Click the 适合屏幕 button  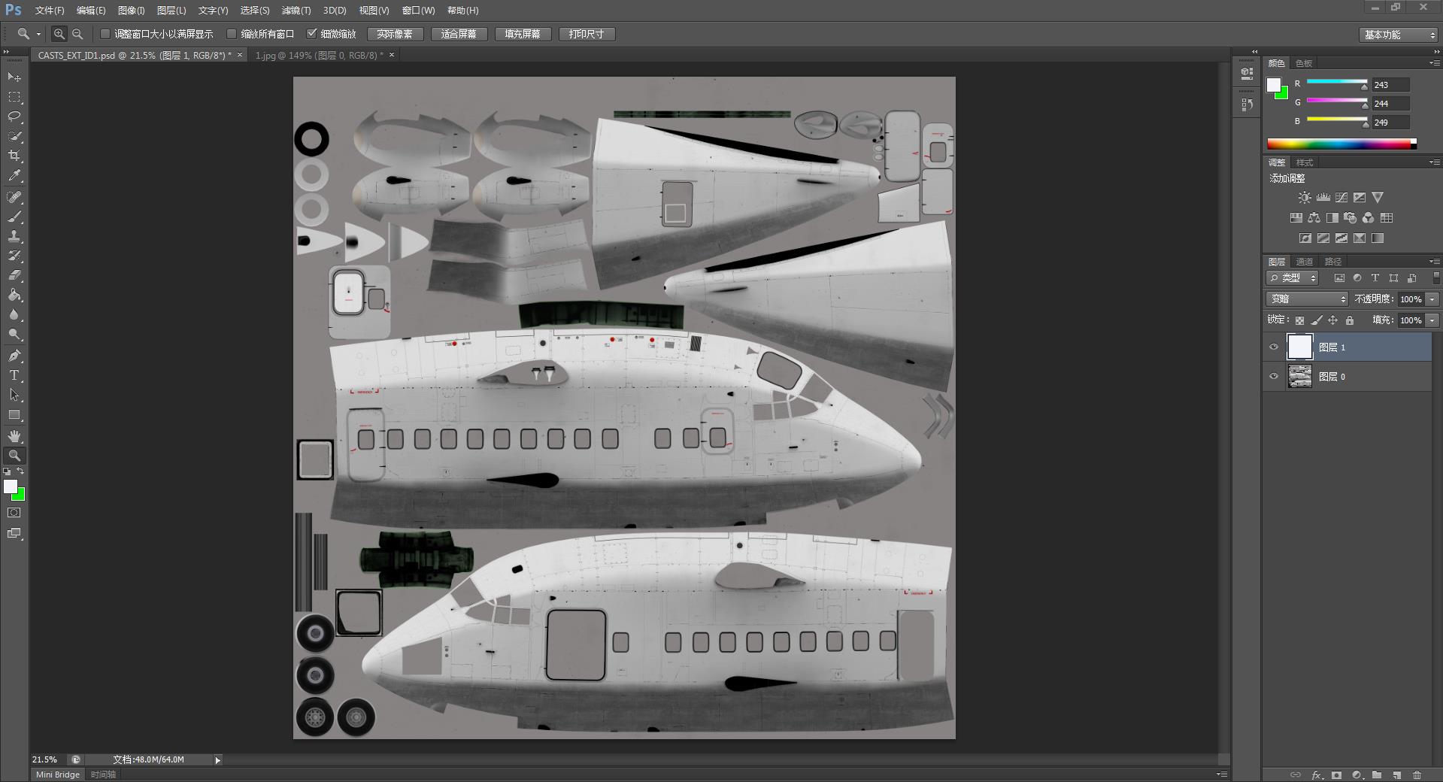(x=459, y=34)
